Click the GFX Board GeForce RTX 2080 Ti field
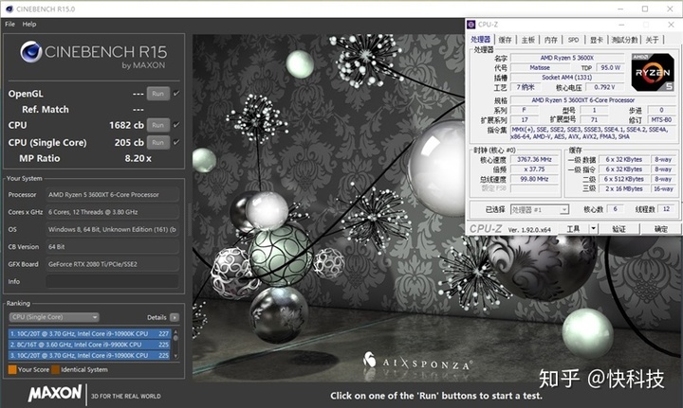This screenshot has width=683, height=408. click(x=112, y=264)
